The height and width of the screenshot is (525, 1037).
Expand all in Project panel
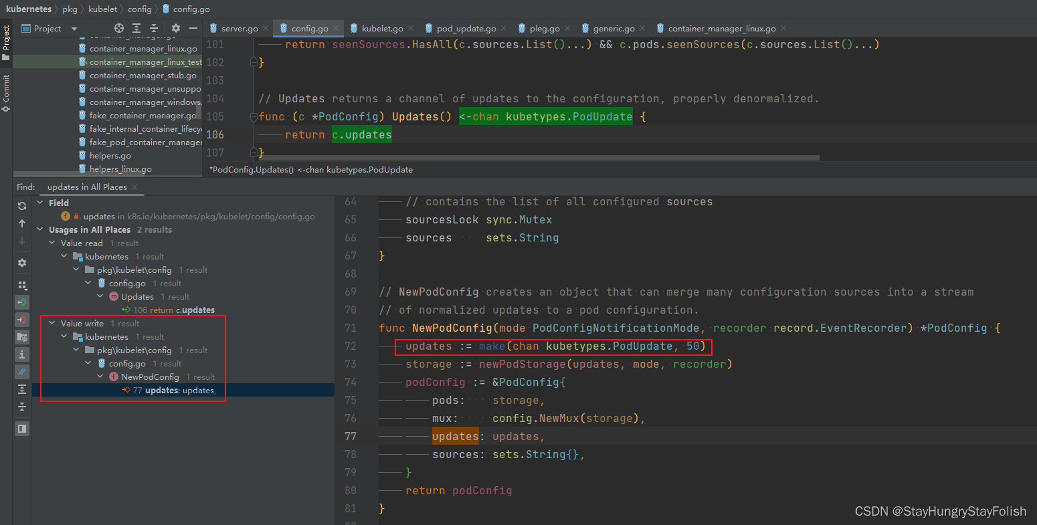tap(136, 28)
